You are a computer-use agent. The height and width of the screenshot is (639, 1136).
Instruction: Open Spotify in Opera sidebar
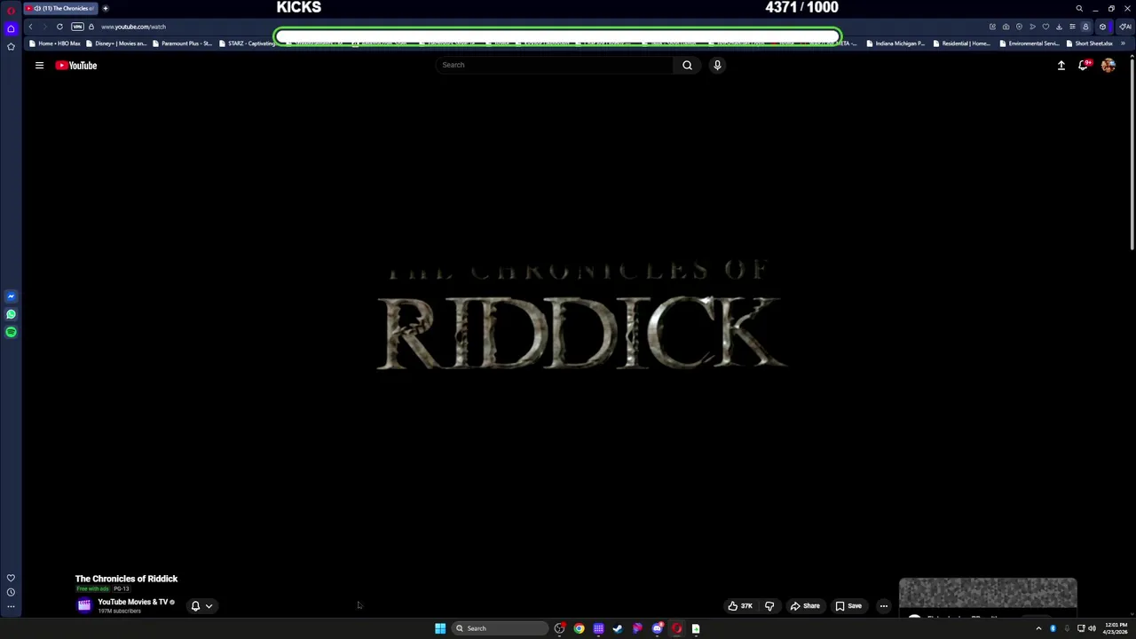point(11,332)
